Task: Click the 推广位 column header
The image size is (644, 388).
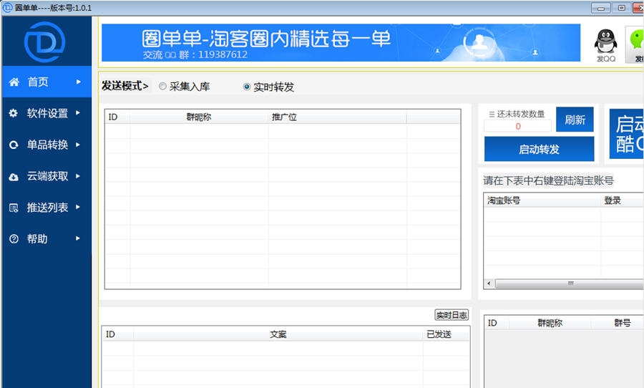Action: pyautogui.click(x=337, y=117)
